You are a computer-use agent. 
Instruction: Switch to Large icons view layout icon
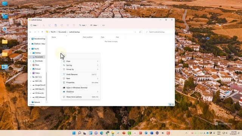tap(173, 105)
